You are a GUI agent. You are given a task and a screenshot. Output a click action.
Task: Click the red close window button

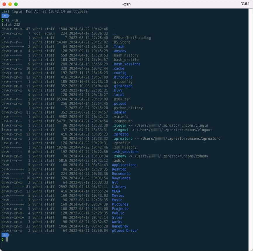point(4,4)
